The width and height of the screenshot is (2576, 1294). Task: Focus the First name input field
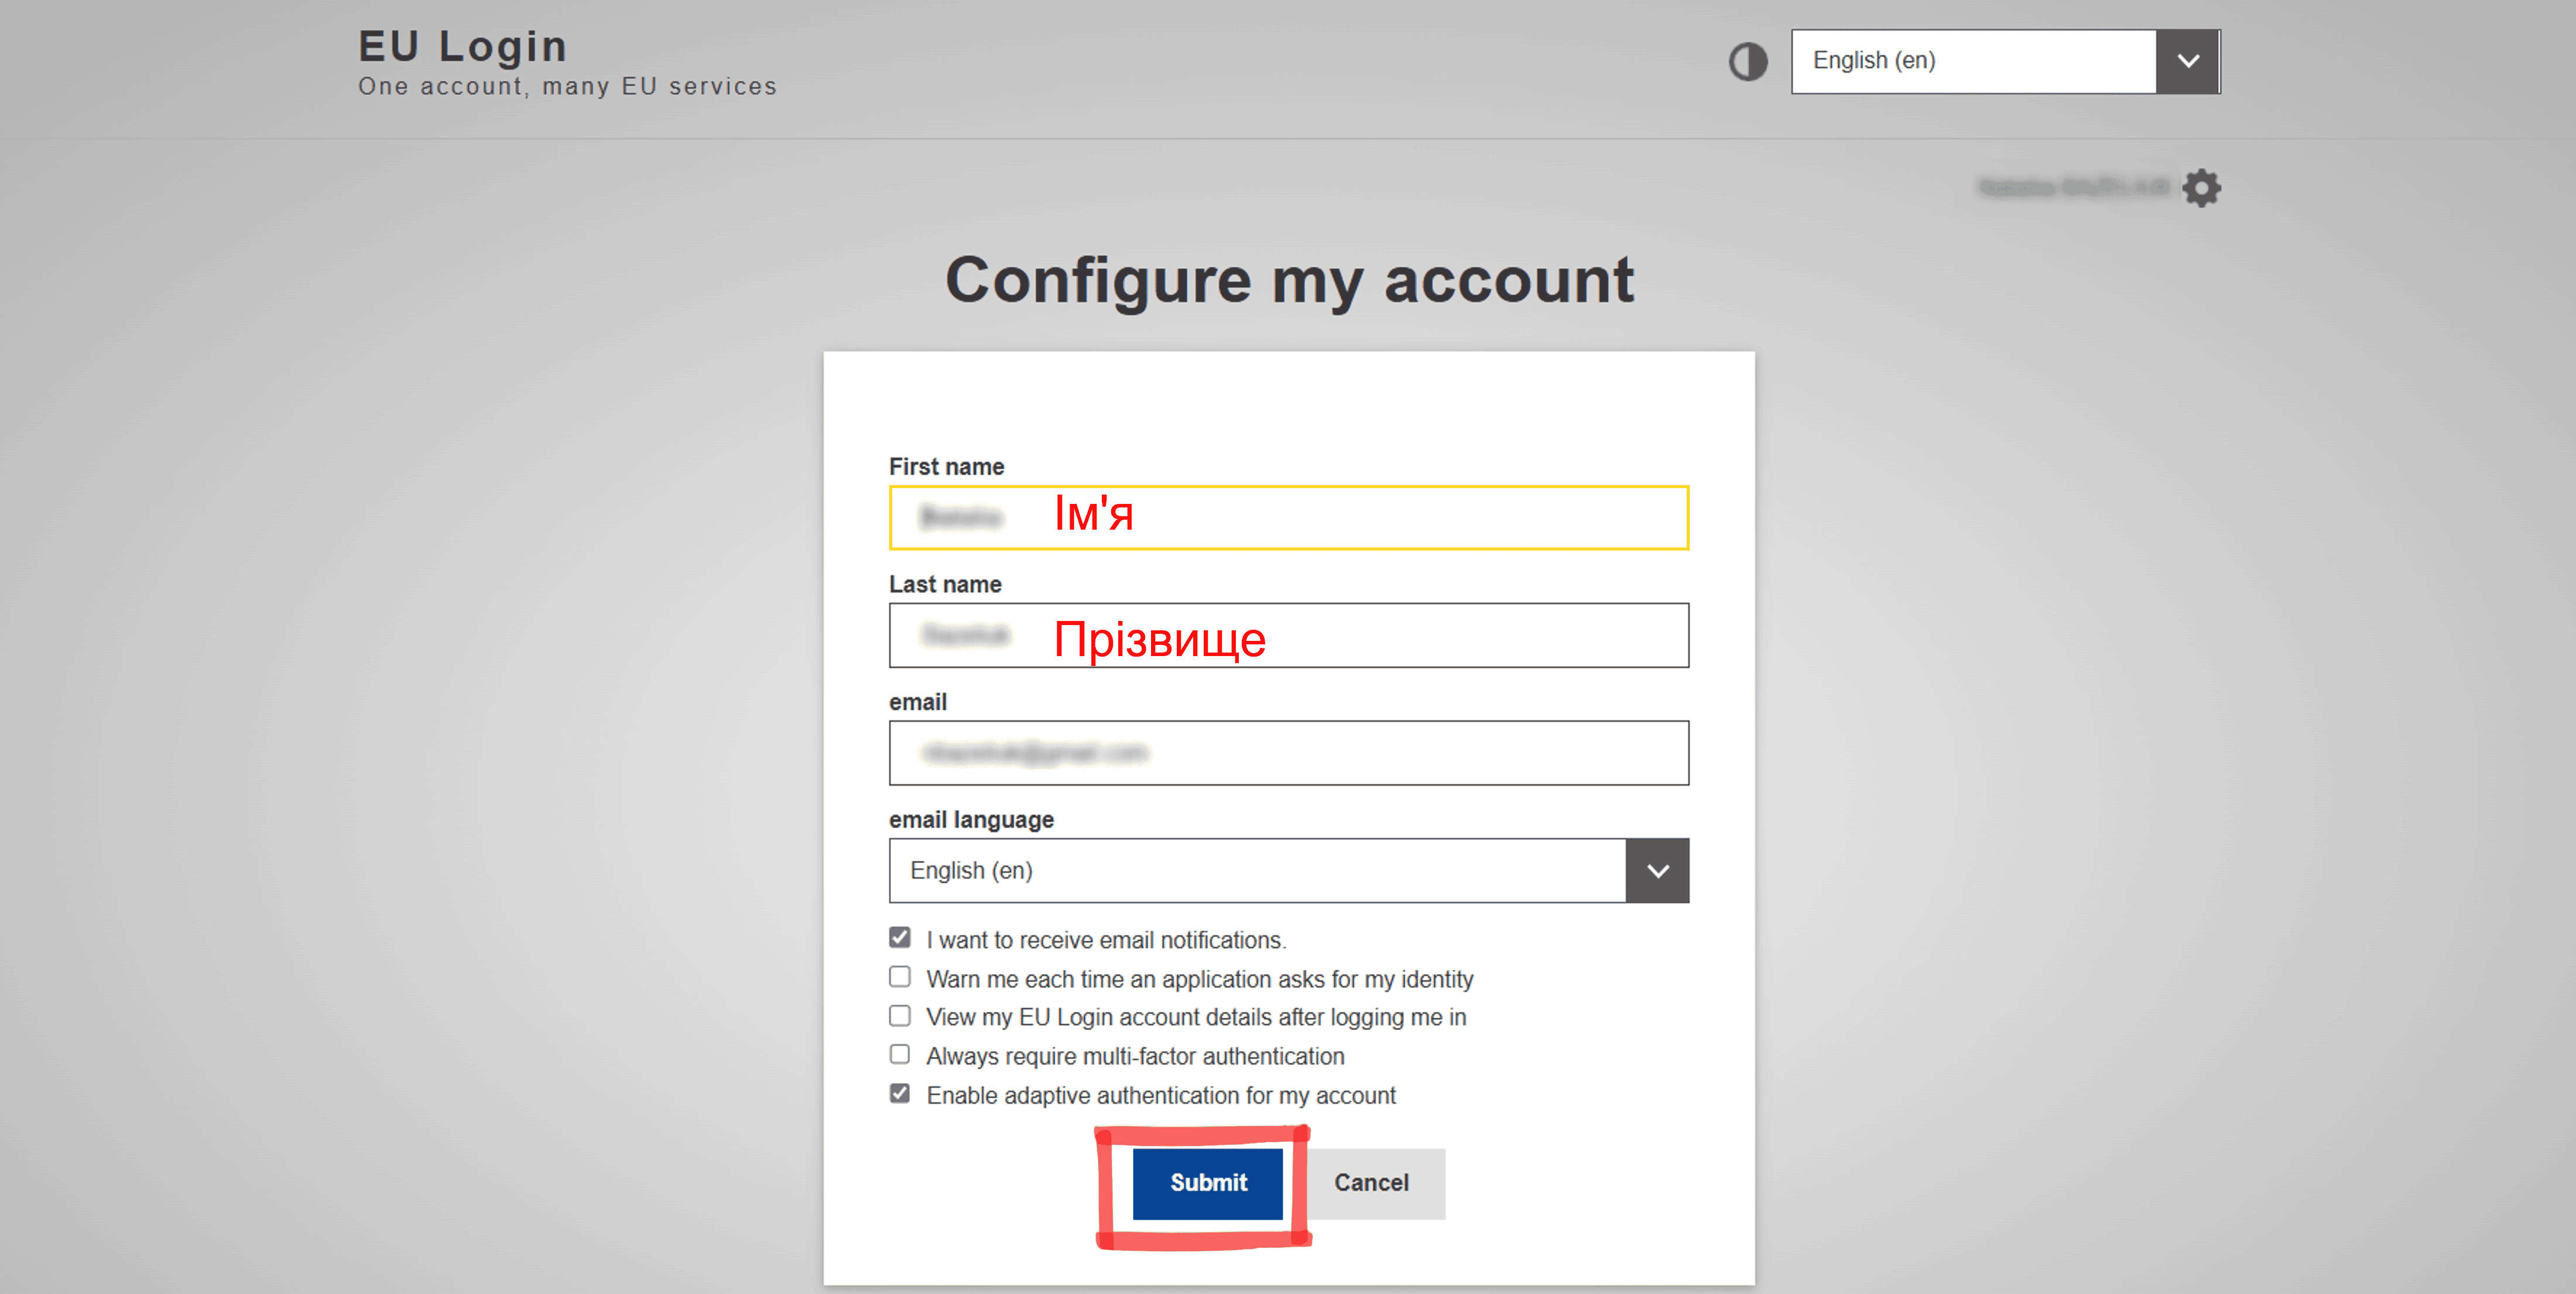(x=1289, y=518)
